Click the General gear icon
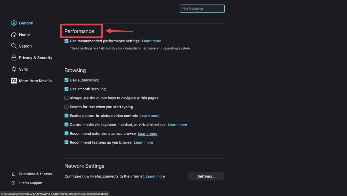 [x=14, y=23]
